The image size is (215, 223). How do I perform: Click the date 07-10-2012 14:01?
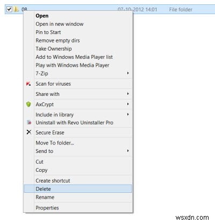[x=137, y=9]
